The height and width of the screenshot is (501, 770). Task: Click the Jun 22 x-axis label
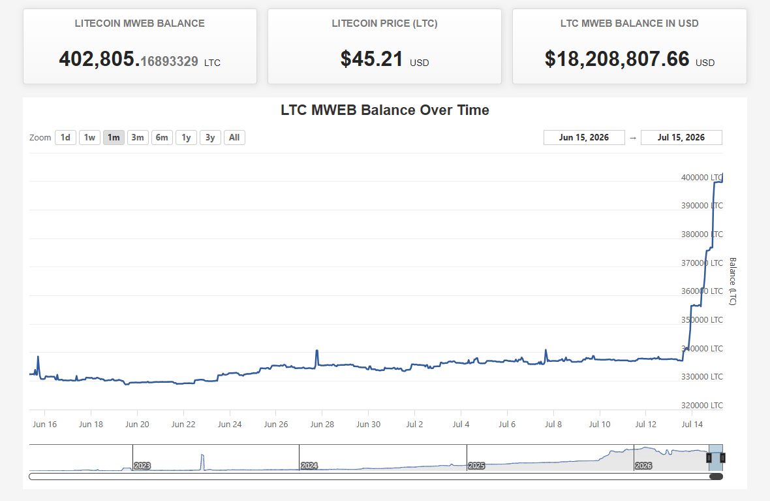183,425
